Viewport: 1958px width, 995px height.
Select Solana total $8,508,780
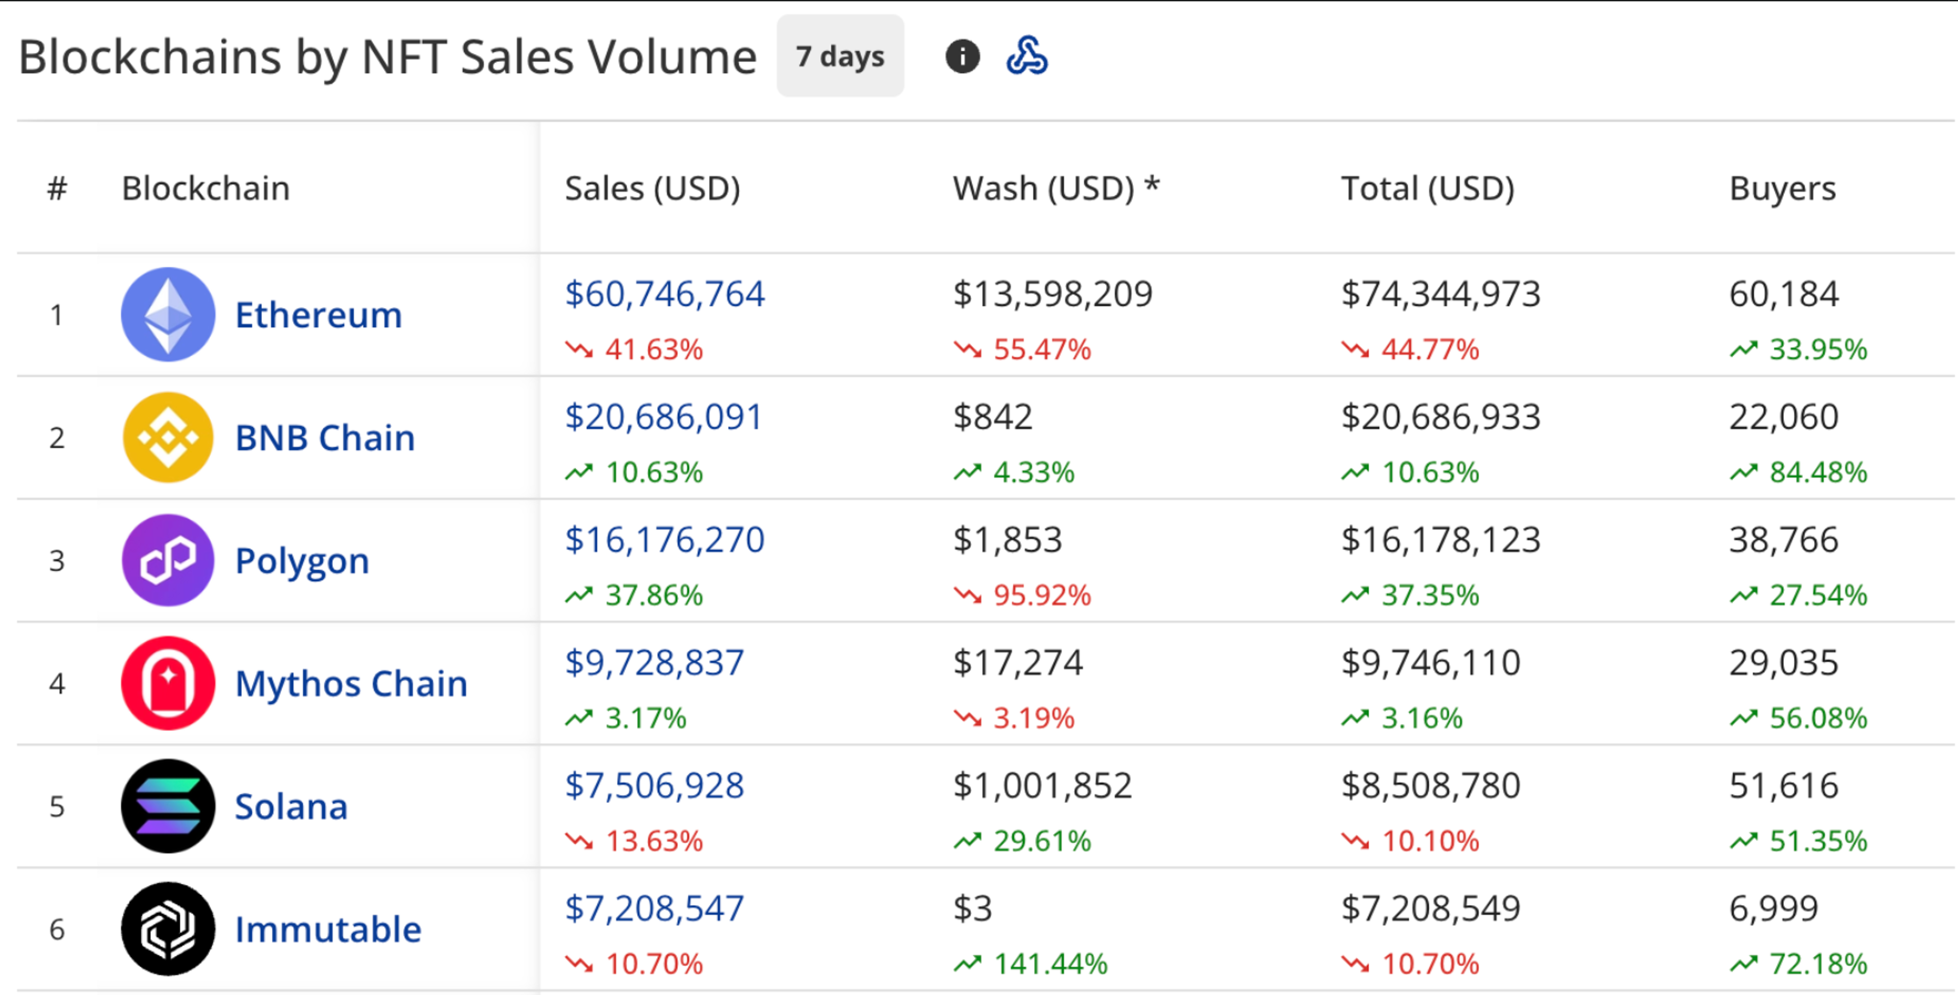1431,785
